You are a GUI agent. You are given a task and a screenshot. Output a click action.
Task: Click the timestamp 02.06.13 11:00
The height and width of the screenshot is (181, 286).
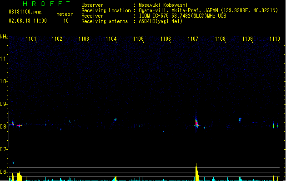pos(28,21)
